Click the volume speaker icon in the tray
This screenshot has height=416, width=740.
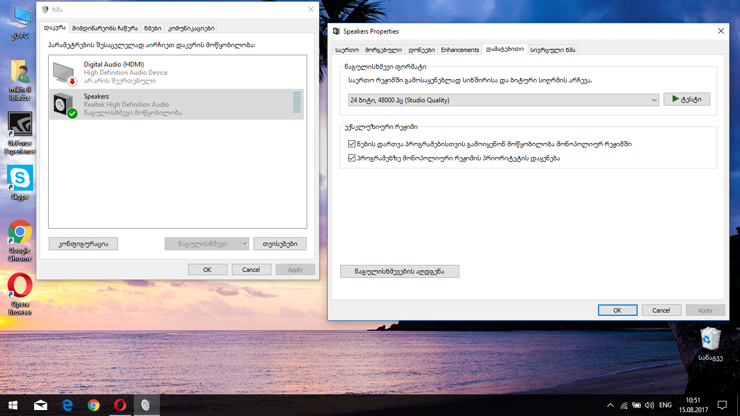point(650,405)
